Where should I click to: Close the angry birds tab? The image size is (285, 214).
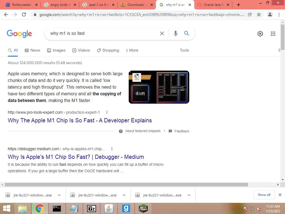75,5
